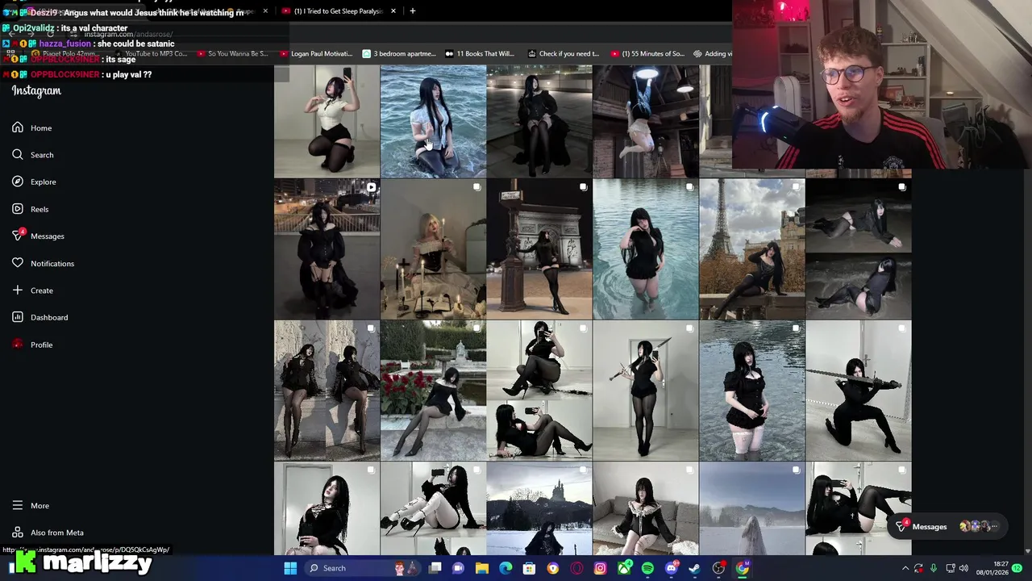The height and width of the screenshot is (581, 1032).
Task: Open Instagram Home from the sidebar
Action: [x=32, y=127]
